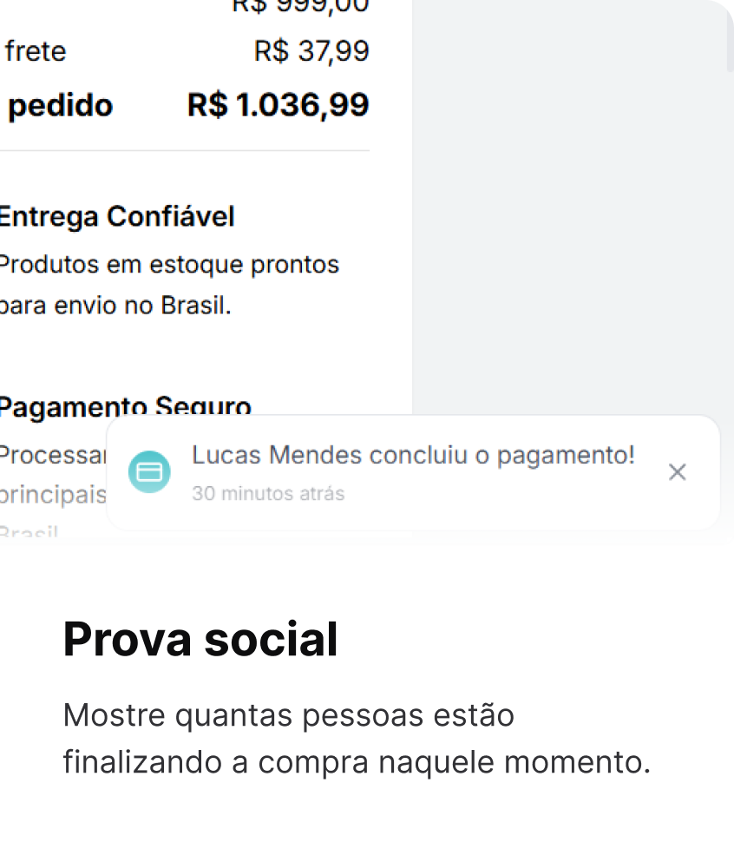Click the 'principais' text behind the notification
The image size is (734, 862).
point(52,495)
